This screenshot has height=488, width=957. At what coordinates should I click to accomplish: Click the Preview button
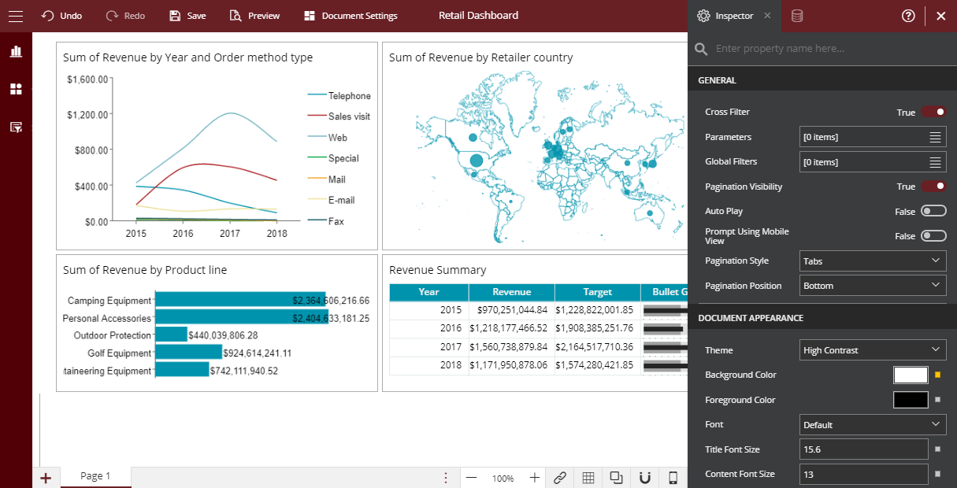tap(254, 16)
